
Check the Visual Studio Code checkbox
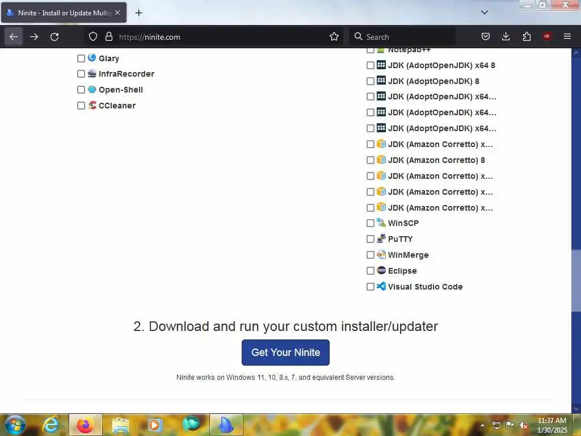[370, 287]
